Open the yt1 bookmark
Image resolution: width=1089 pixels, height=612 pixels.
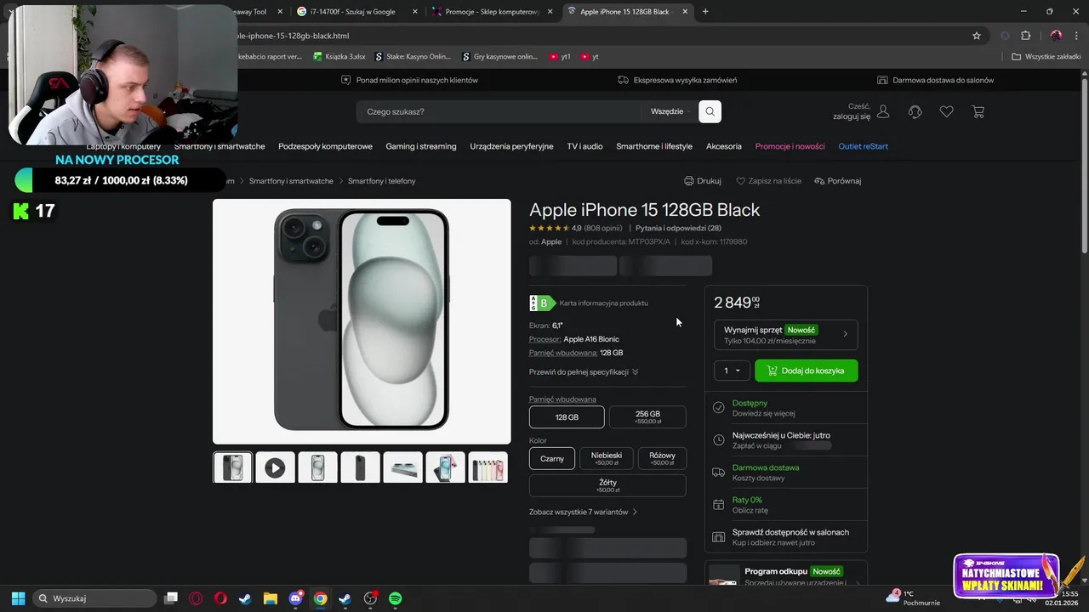(560, 57)
